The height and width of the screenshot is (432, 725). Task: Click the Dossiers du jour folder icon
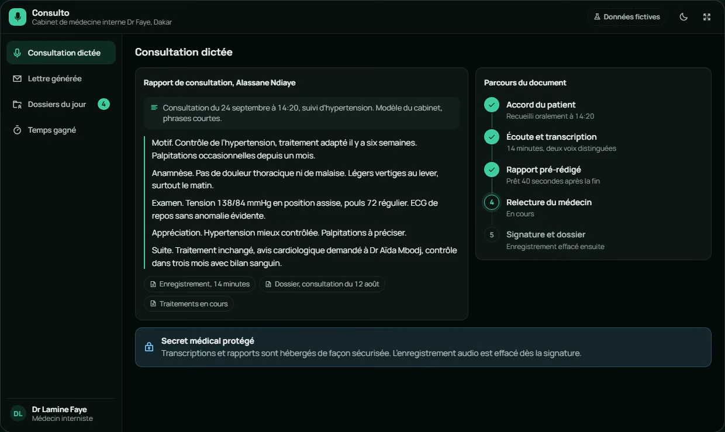tap(17, 104)
